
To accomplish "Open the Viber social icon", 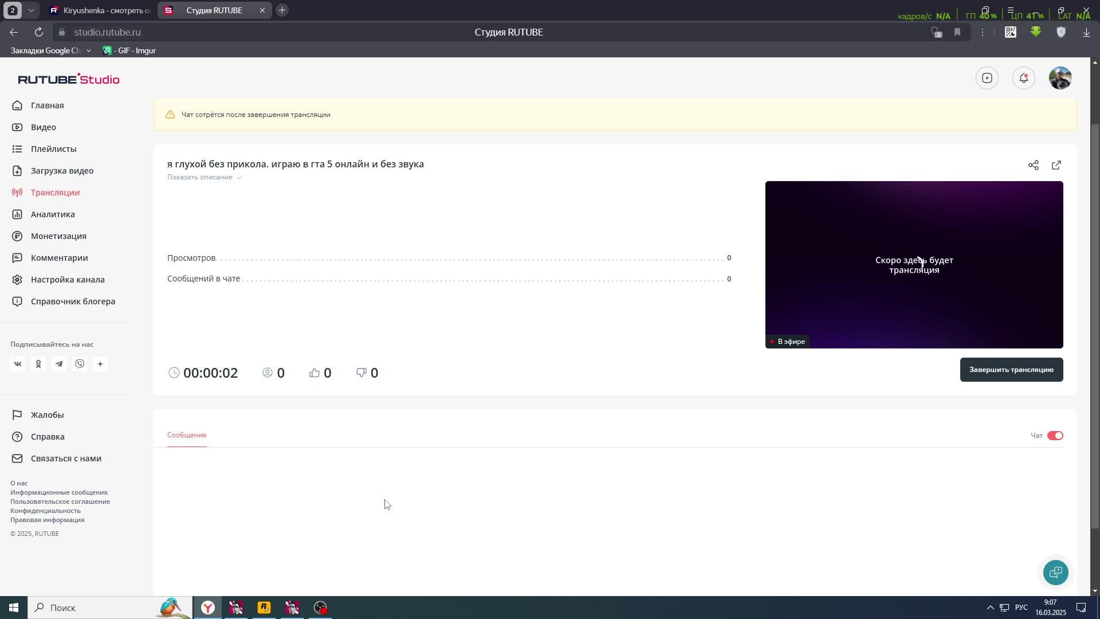I will pyautogui.click(x=80, y=364).
